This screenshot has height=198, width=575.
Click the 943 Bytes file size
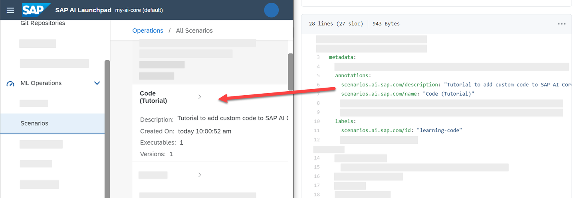[x=386, y=24]
